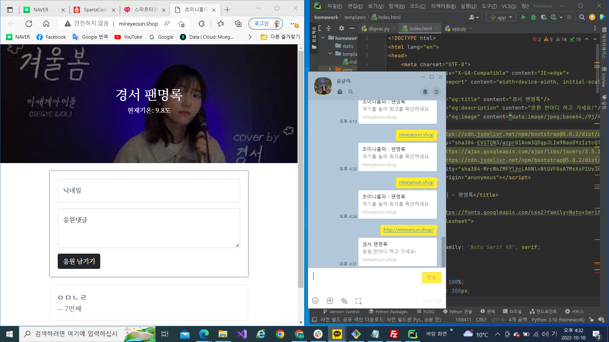
Task: Click 전송 send button in chat
Action: 431,277
